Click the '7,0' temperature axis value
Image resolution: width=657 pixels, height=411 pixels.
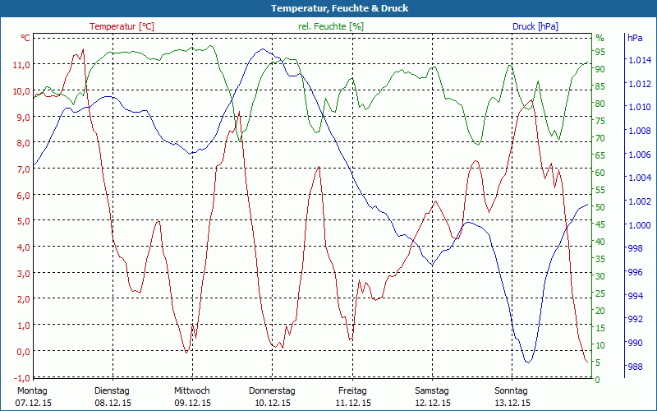[23, 169]
